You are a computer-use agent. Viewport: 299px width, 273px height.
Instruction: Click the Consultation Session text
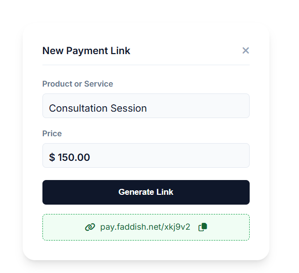point(98,108)
